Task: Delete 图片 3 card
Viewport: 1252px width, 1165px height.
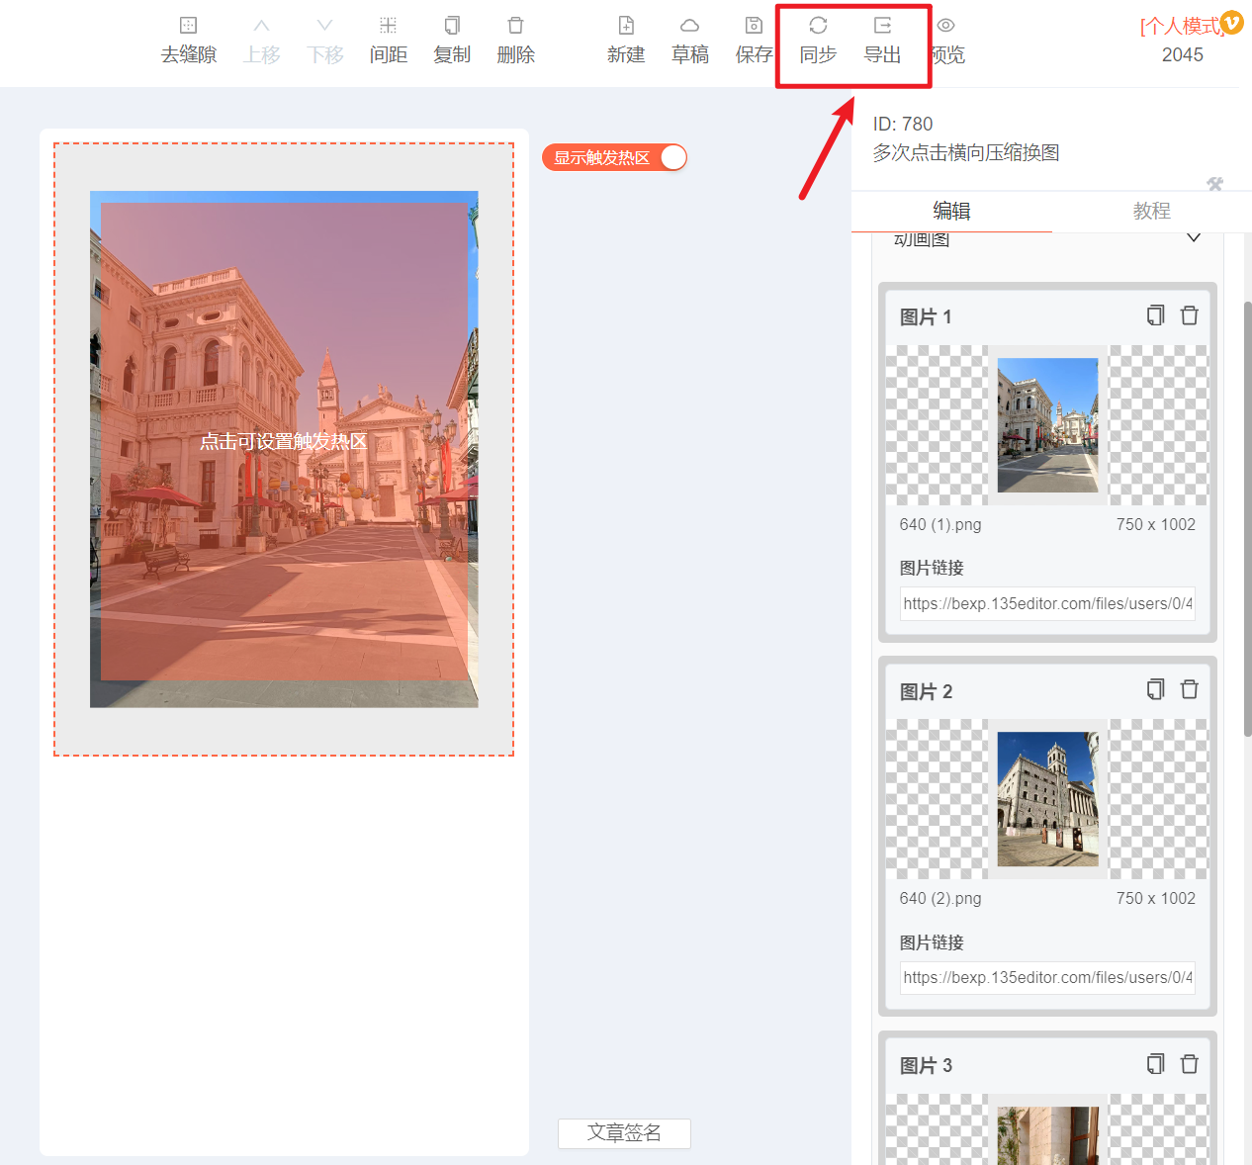Action: 1190,1064
